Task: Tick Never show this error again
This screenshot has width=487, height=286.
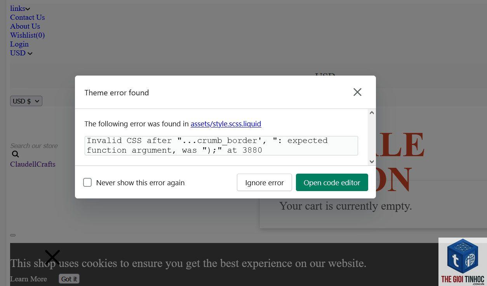Action: (x=87, y=183)
